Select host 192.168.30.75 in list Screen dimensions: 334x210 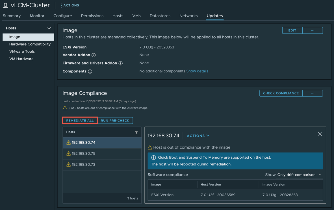84,154
